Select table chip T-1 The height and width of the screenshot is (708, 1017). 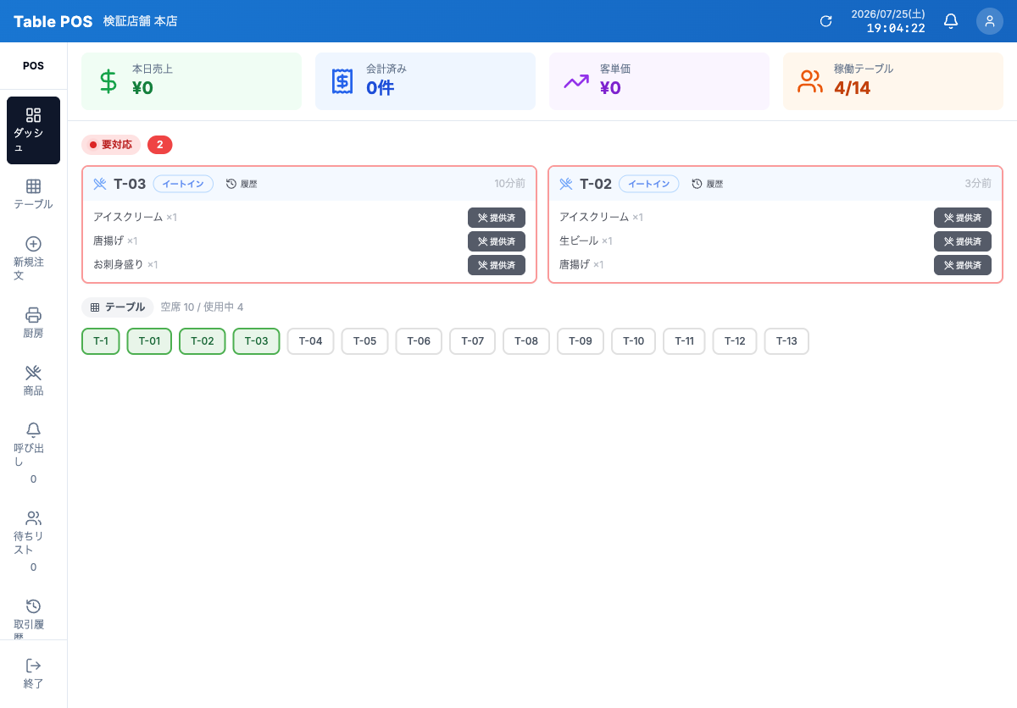tap(101, 341)
